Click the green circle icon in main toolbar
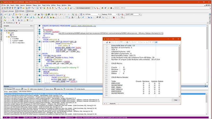Image resolution: width=212 pixels, height=119 pixels. [x=45, y=8]
